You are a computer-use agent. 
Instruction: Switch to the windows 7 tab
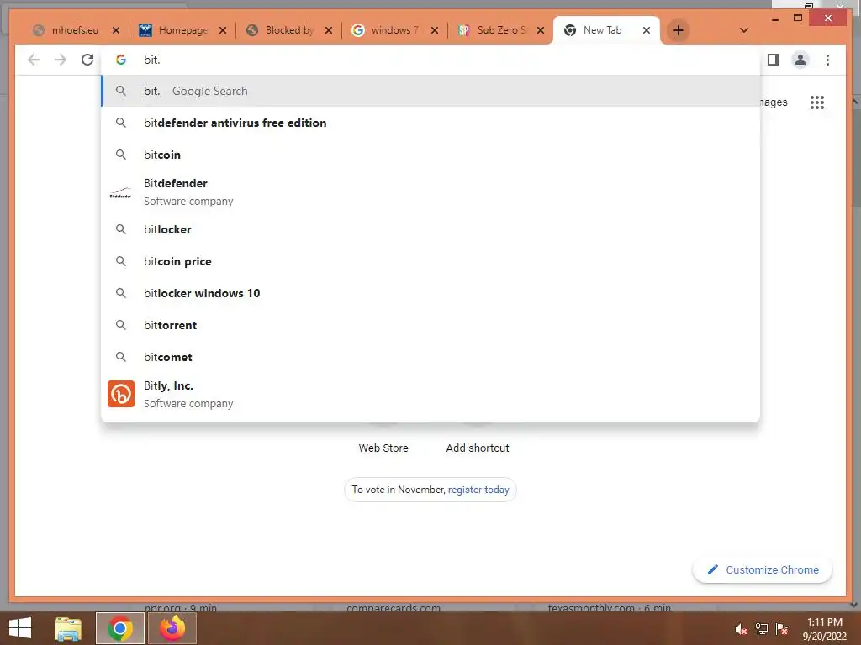394,30
